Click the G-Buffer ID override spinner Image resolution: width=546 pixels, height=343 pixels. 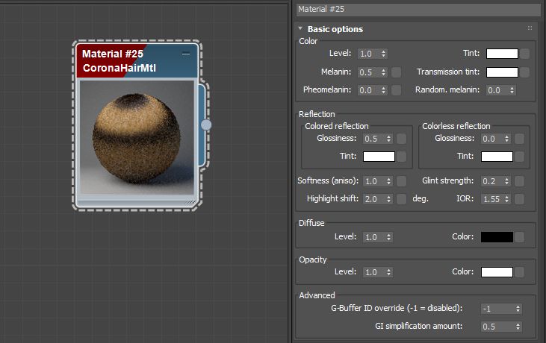pyautogui.click(x=518, y=309)
